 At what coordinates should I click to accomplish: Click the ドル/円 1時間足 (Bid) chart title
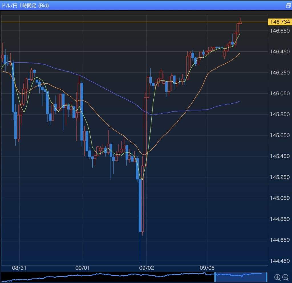pos(25,5)
